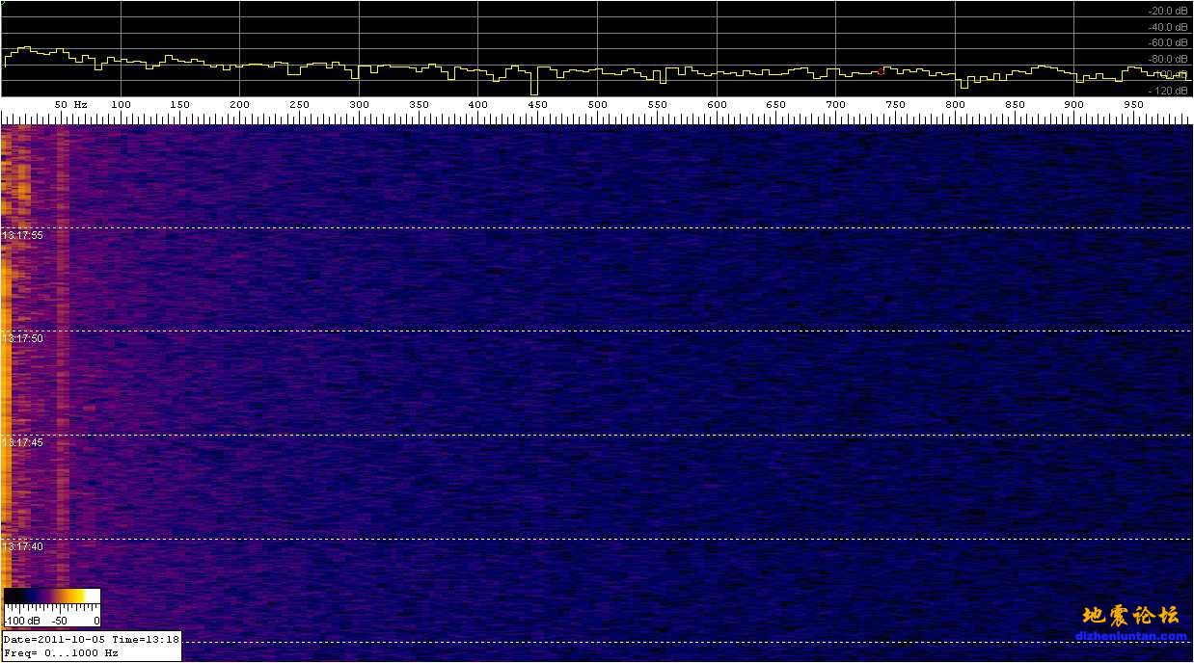Viewport: 1194px width, 663px height.
Task: Select the 950 label on frequency ruler
Action: click(1133, 104)
